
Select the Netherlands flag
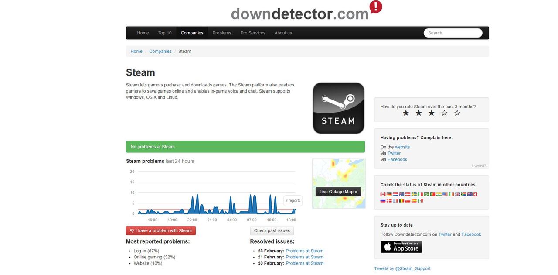395,194
